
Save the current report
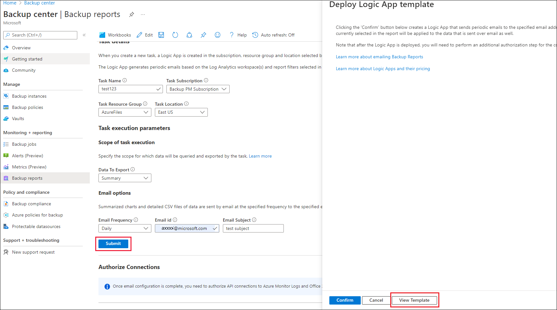161,35
